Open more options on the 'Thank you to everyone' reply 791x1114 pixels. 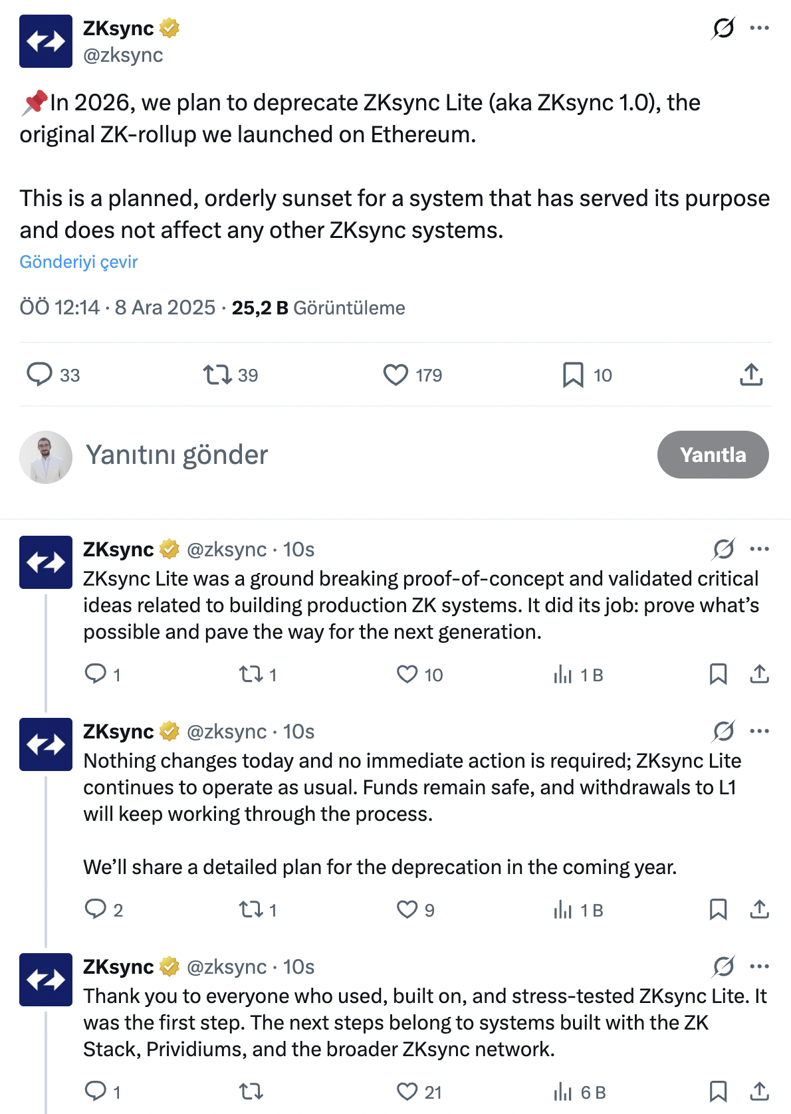759,966
